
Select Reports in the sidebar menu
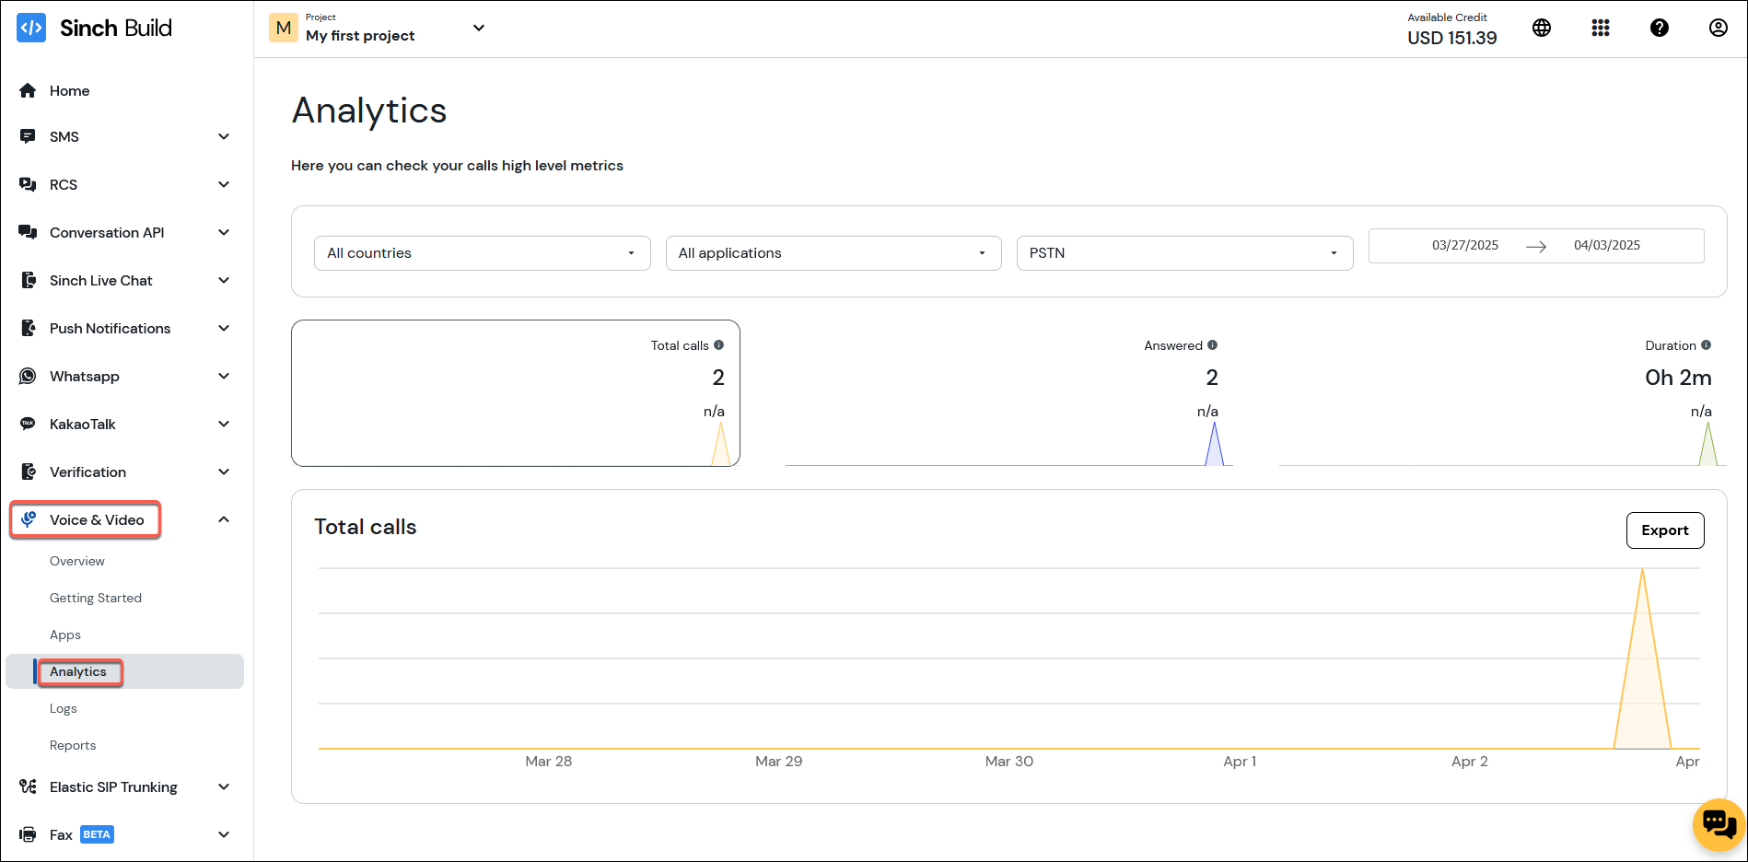[73, 744]
